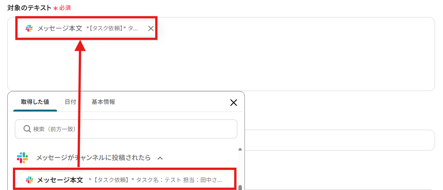Click the 対象のテキスト field label
This screenshot has width=443, height=190.
29,8
